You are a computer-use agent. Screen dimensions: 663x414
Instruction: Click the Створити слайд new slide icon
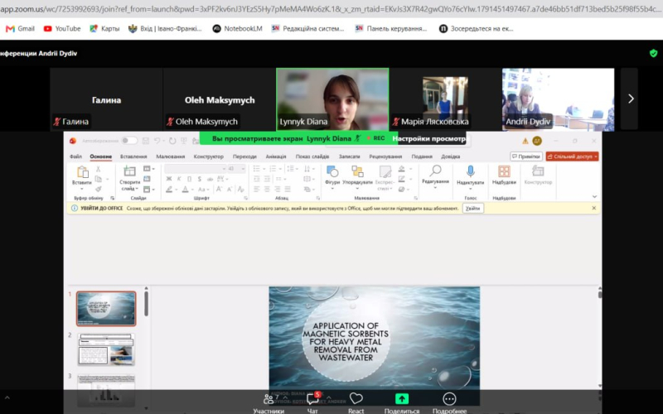(x=129, y=171)
